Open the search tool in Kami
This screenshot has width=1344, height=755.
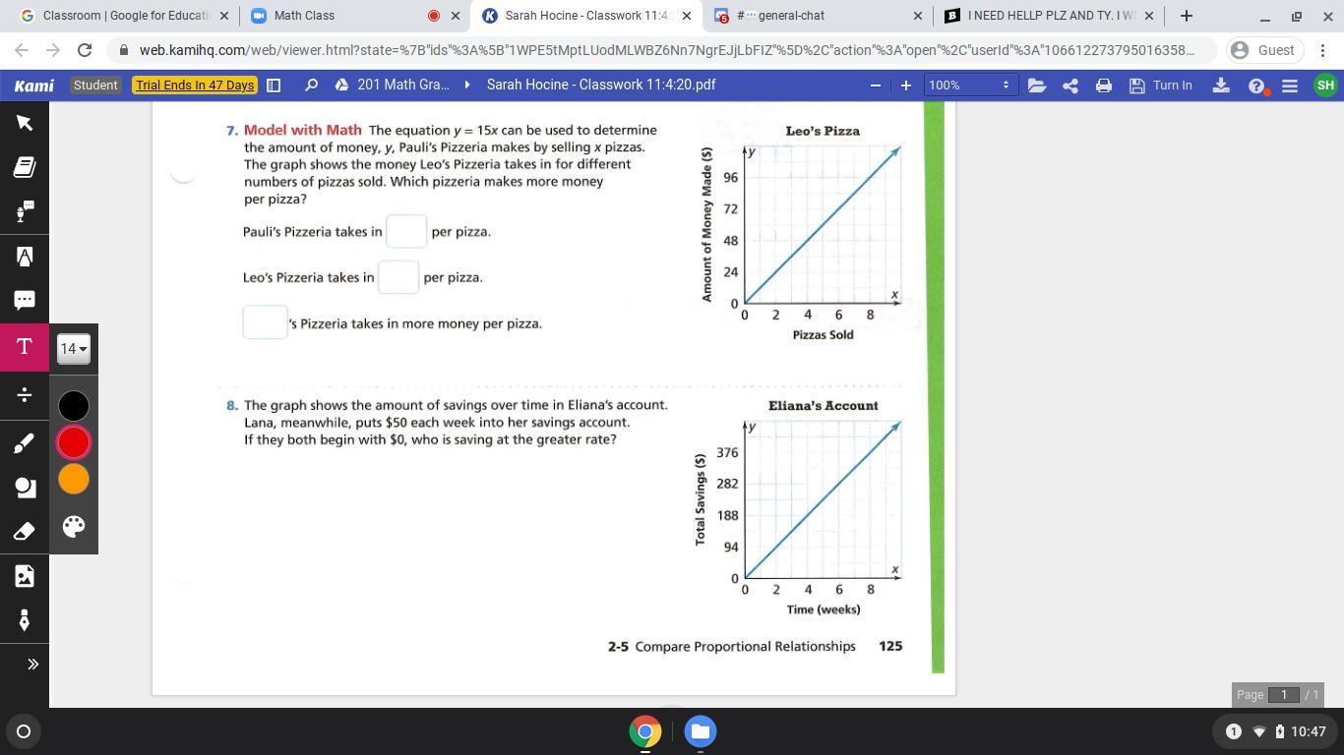[x=311, y=86]
